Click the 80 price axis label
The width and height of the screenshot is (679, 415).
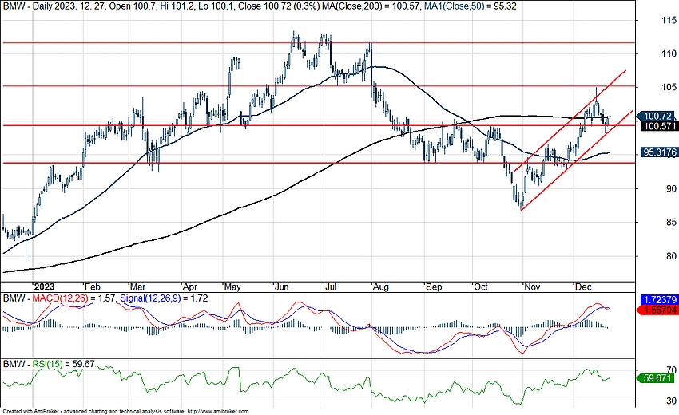coord(671,256)
